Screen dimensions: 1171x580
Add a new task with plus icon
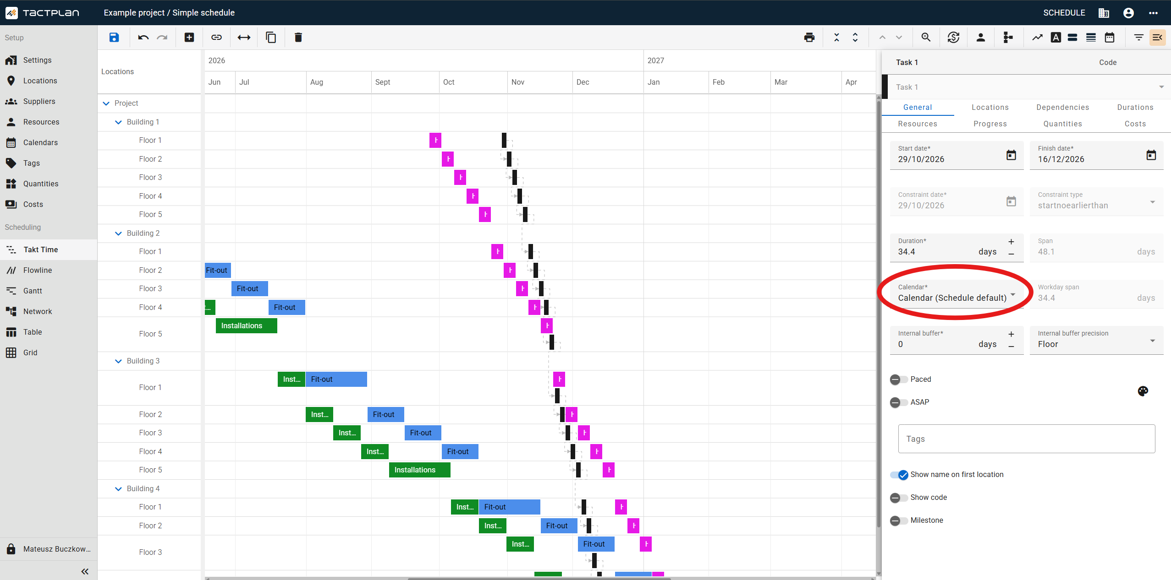pyautogui.click(x=189, y=38)
